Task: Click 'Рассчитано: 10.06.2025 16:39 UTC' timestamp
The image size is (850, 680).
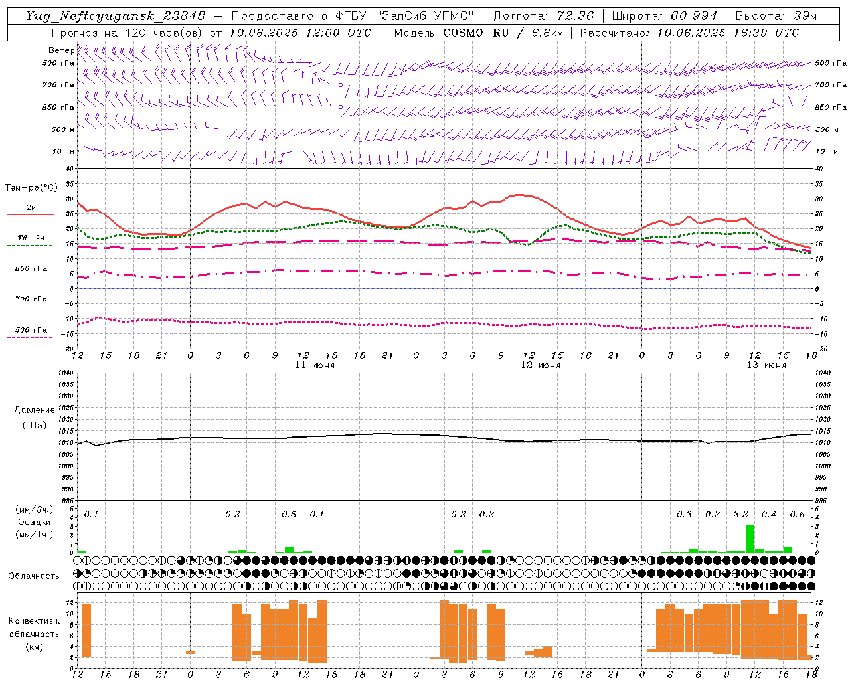Action: pos(689,33)
